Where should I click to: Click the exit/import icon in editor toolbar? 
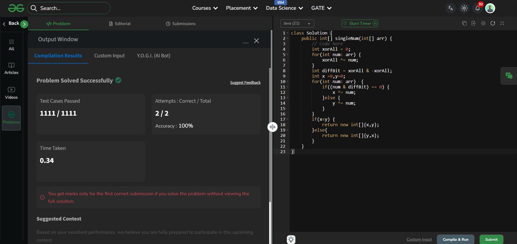[x=474, y=23]
